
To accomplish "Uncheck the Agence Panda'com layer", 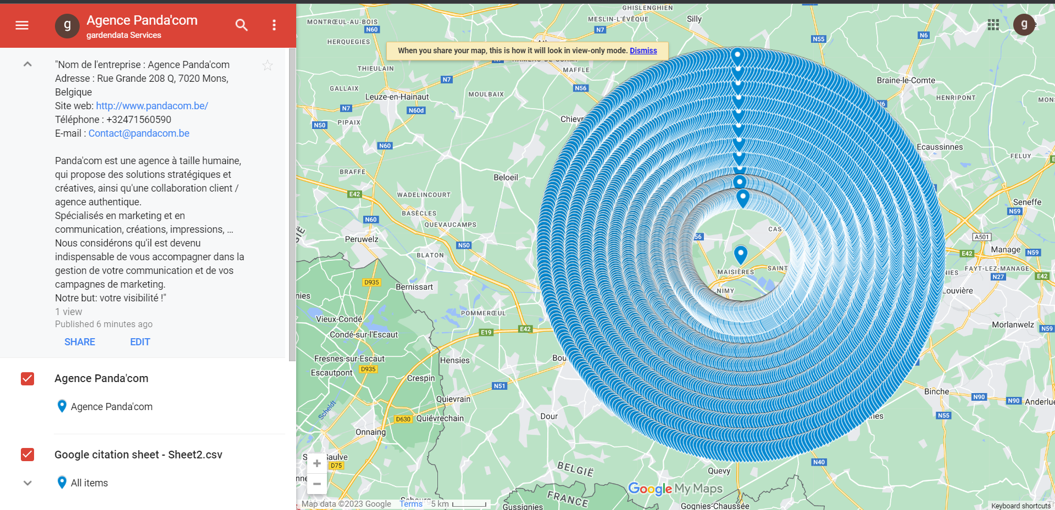I will coord(27,379).
